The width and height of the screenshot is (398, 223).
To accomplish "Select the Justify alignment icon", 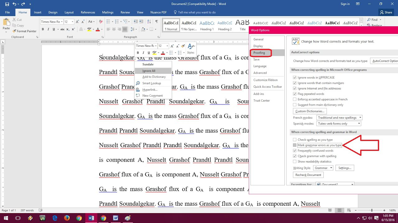I will coord(125,29).
